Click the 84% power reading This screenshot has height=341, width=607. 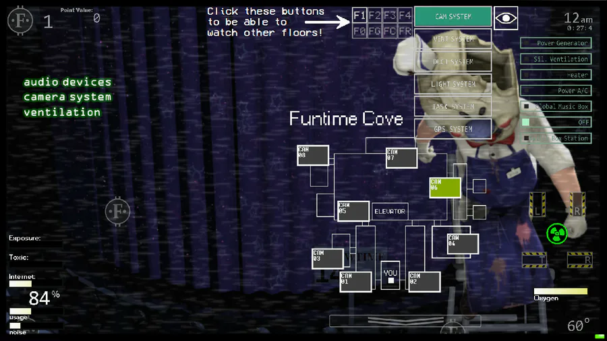pos(44,298)
